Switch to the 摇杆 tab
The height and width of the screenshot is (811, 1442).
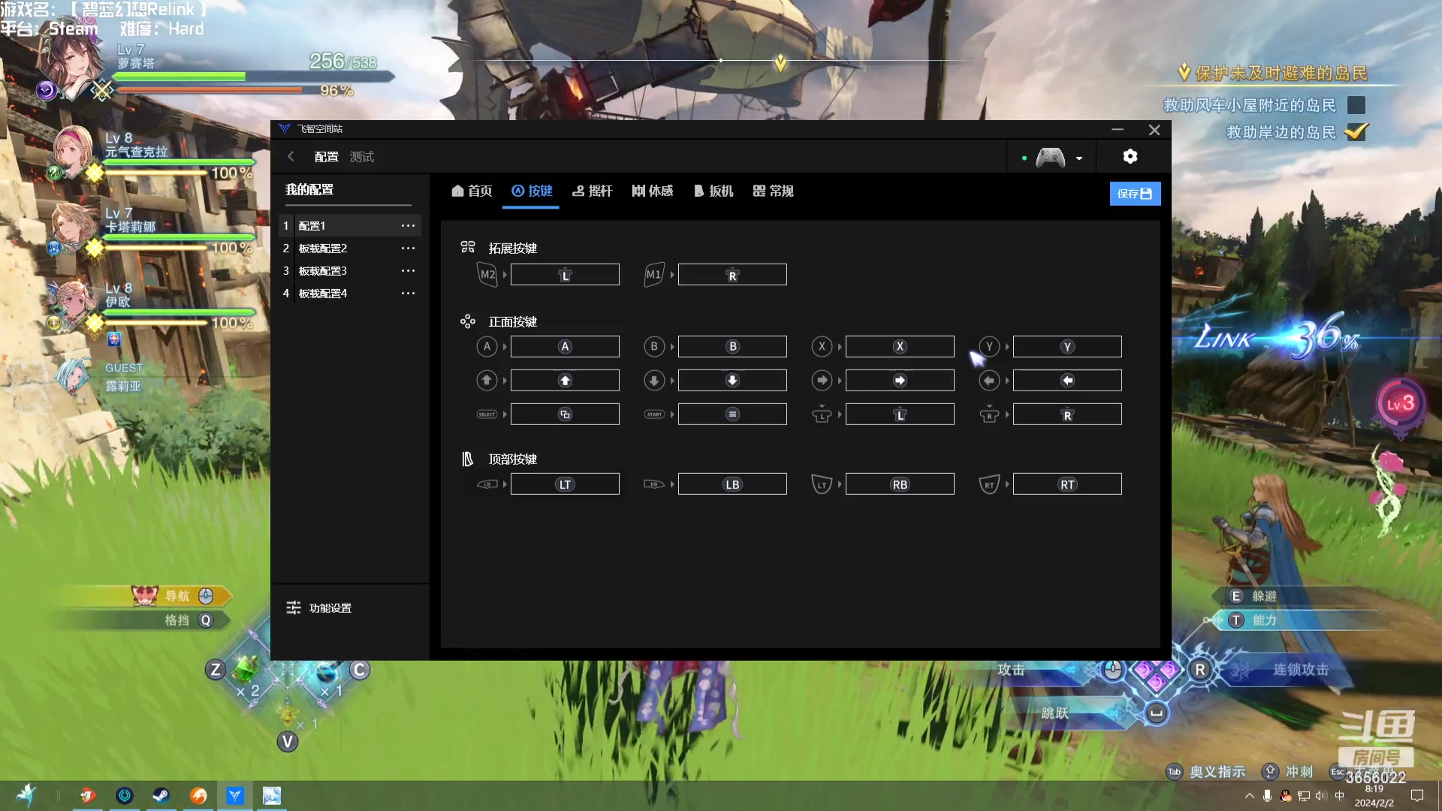tap(592, 191)
